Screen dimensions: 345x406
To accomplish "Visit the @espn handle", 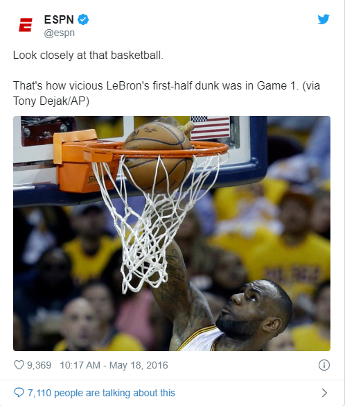I will pyautogui.click(x=60, y=33).
